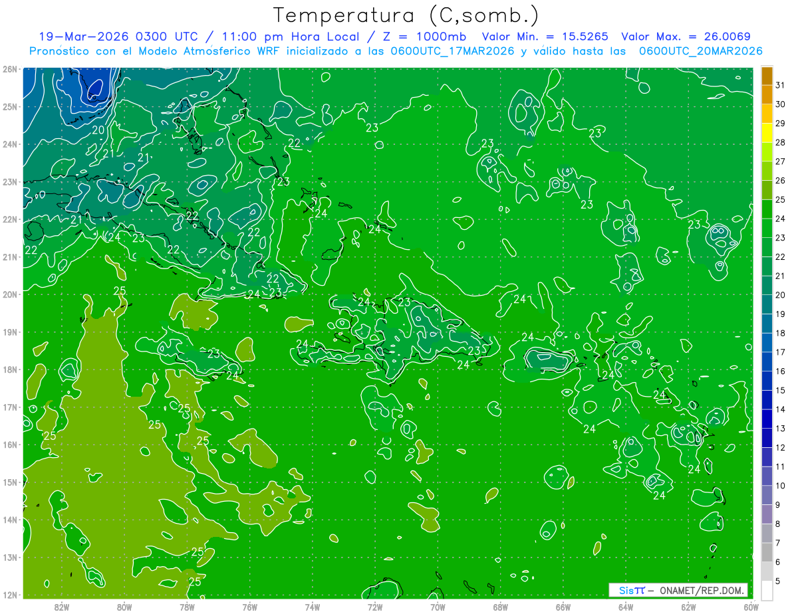Click the '82W' longitude axis label
Image resolution: width=798 pixels, height=616 pixels.
pyautogui.click(x=62, y=606)
